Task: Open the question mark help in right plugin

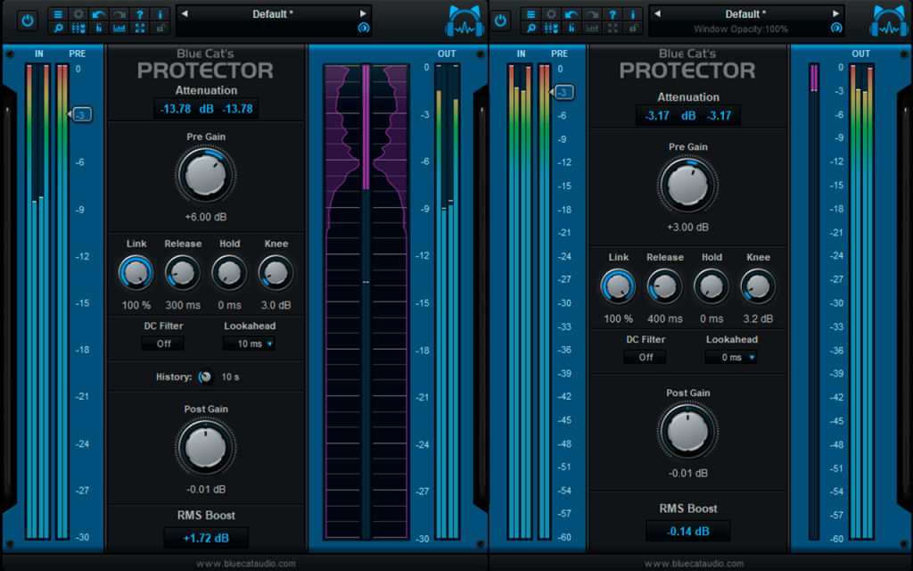Action: tap(613, 14)
